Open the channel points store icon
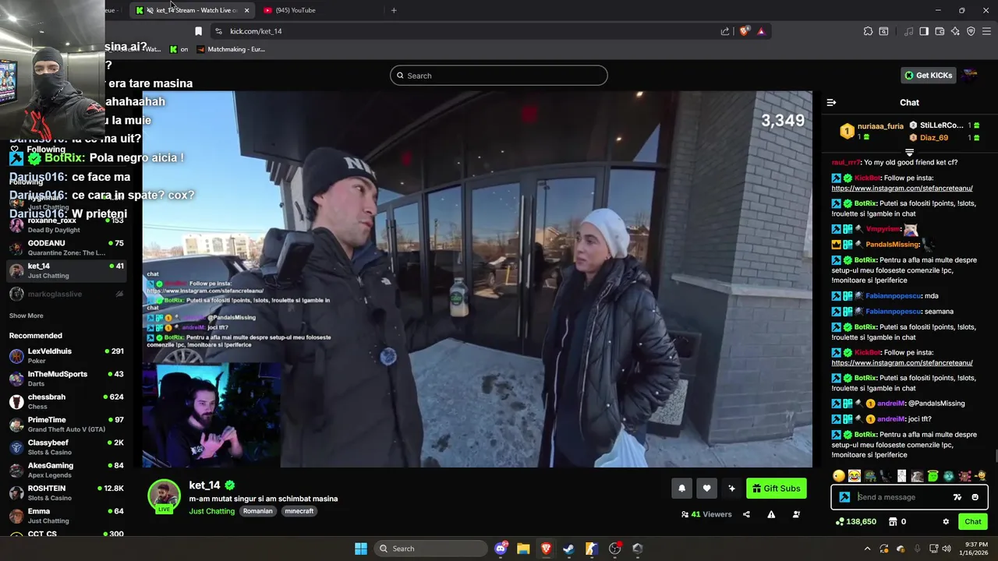Screen dimensions: 998x561 pyautogui.click(x=893, y=522)
